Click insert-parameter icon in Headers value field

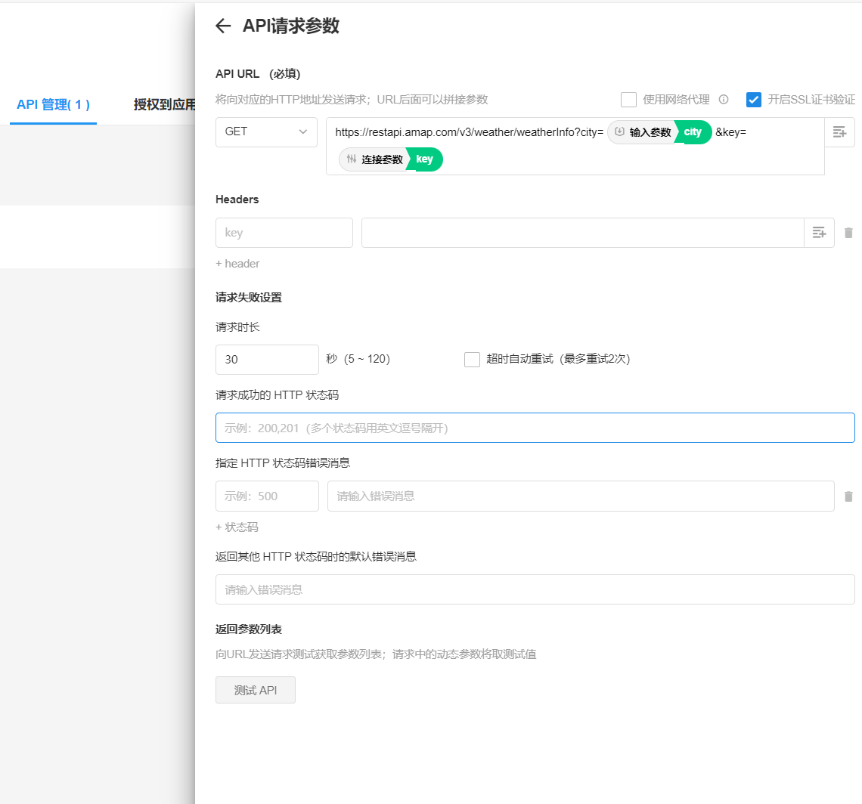pyautogui.click(x=819, y=233)
